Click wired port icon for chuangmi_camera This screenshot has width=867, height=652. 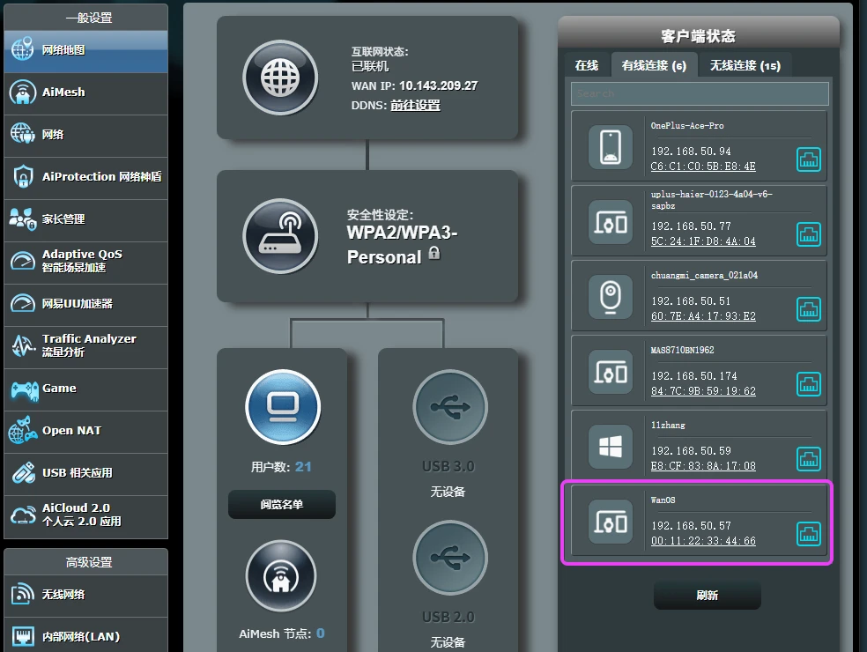(x=808, y=309)
